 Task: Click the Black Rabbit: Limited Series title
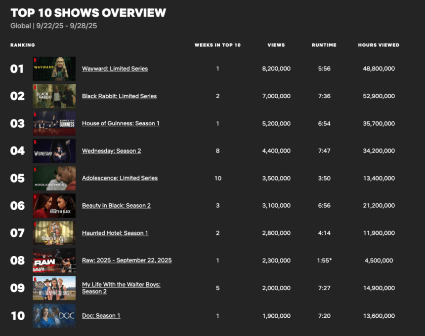pyautogui.click(x=119, y=96)
